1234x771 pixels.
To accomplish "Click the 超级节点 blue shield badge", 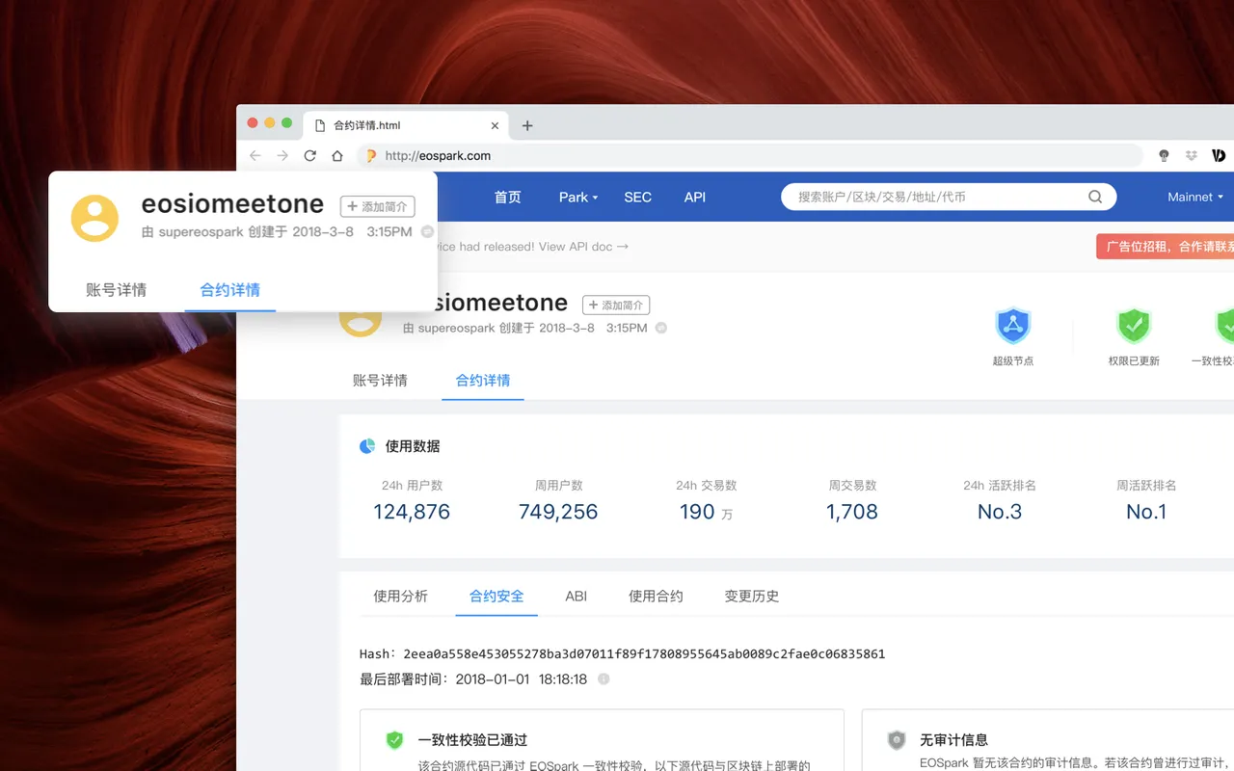I will click(1013, 327).
